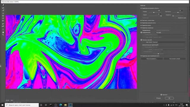Select the Twirl Clockwise tool
Screen dimensions: 190x107
pyautogui.click(x=3, y=13)
